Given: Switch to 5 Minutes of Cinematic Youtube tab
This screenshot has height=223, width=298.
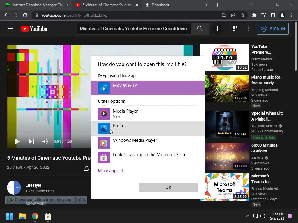Looking at the screenshot, I should point(107,5).
